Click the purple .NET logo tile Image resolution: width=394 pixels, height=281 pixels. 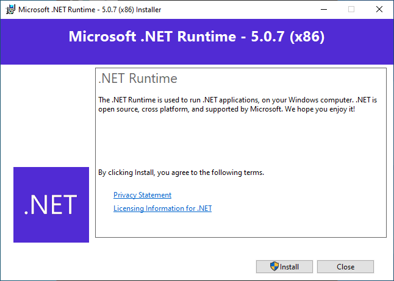point(51,204)
